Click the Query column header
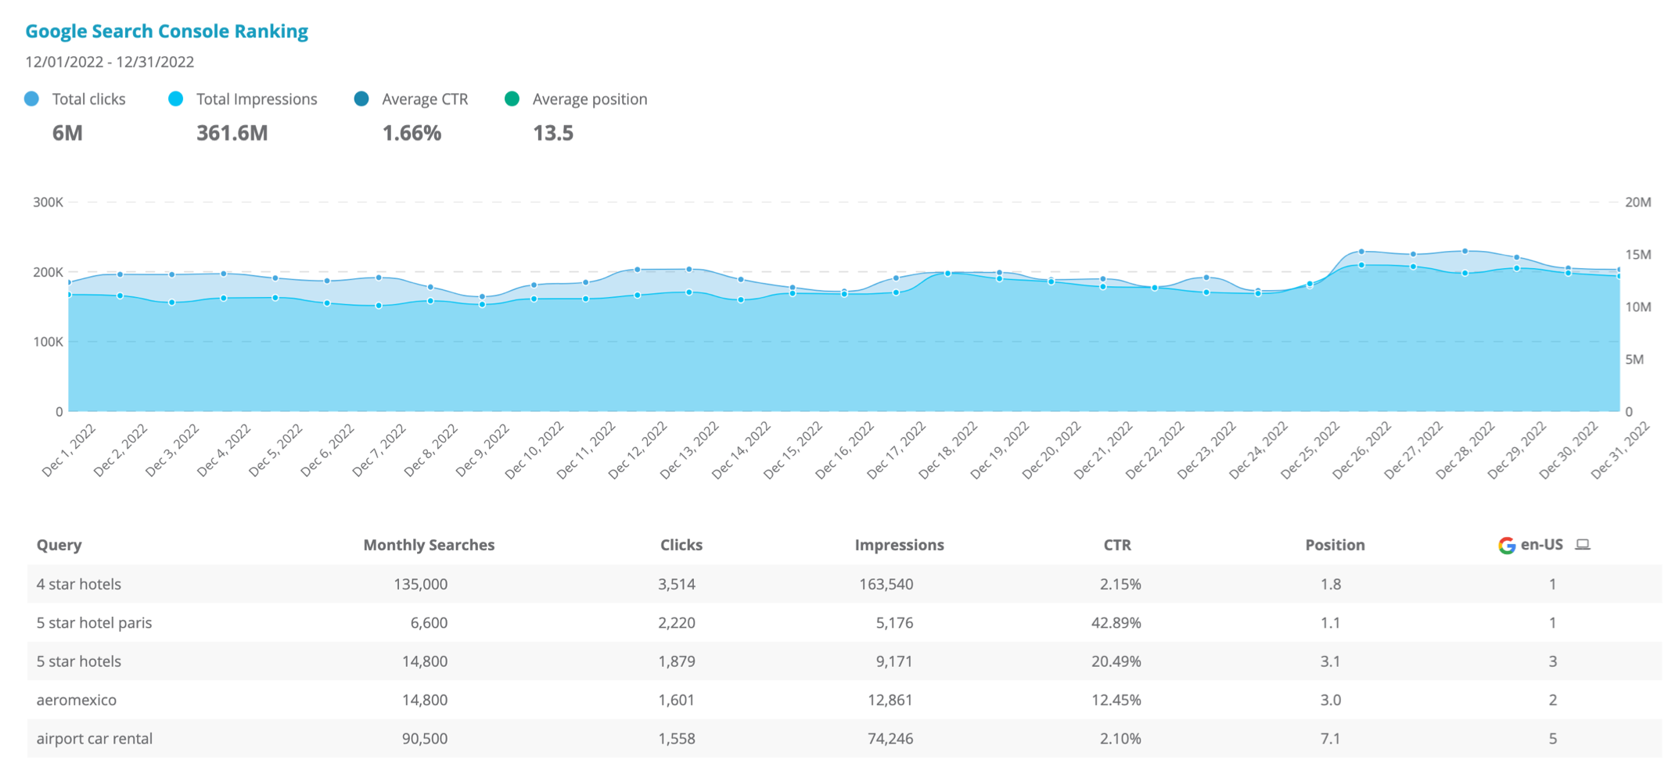Image resolution: width=1668 pixels, height=763 pixels. 59,545
